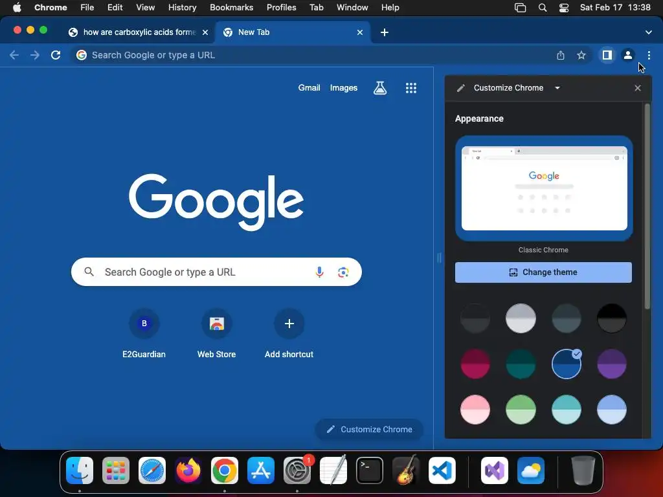Select the light grey color swatch
This screenshot has height=497, width=663.
521,318
